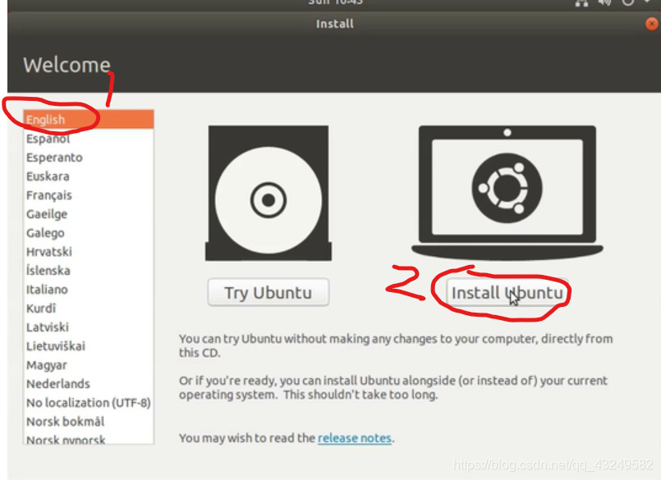The height and width of the screenshot is (480, 661).
Task: Pick Lietuviškai language
Action: [89, 346]
